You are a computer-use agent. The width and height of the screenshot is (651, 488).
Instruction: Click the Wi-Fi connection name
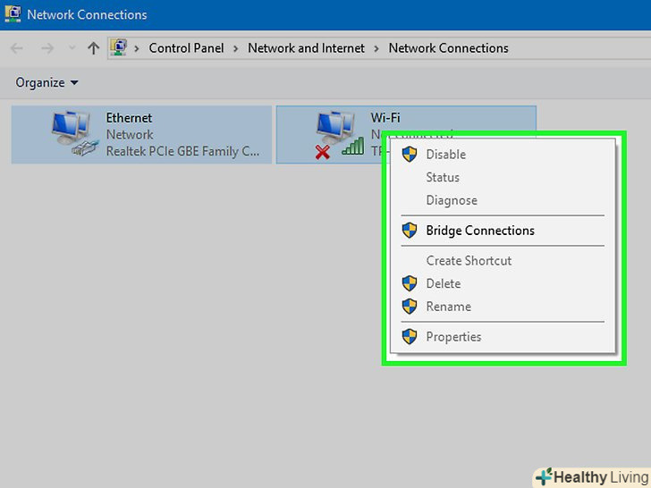[x=385, y=118]
